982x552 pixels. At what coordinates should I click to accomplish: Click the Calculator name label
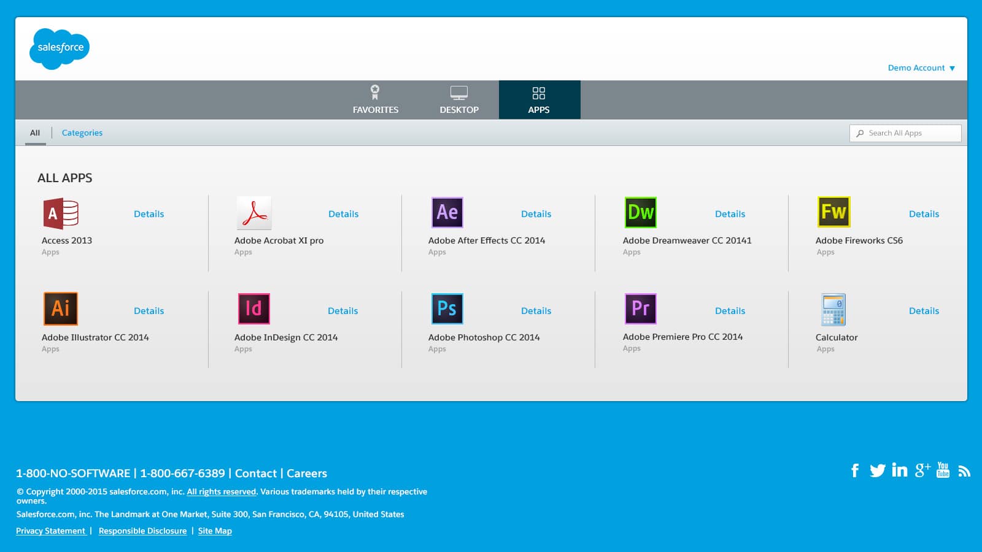[x=837, y=337]
